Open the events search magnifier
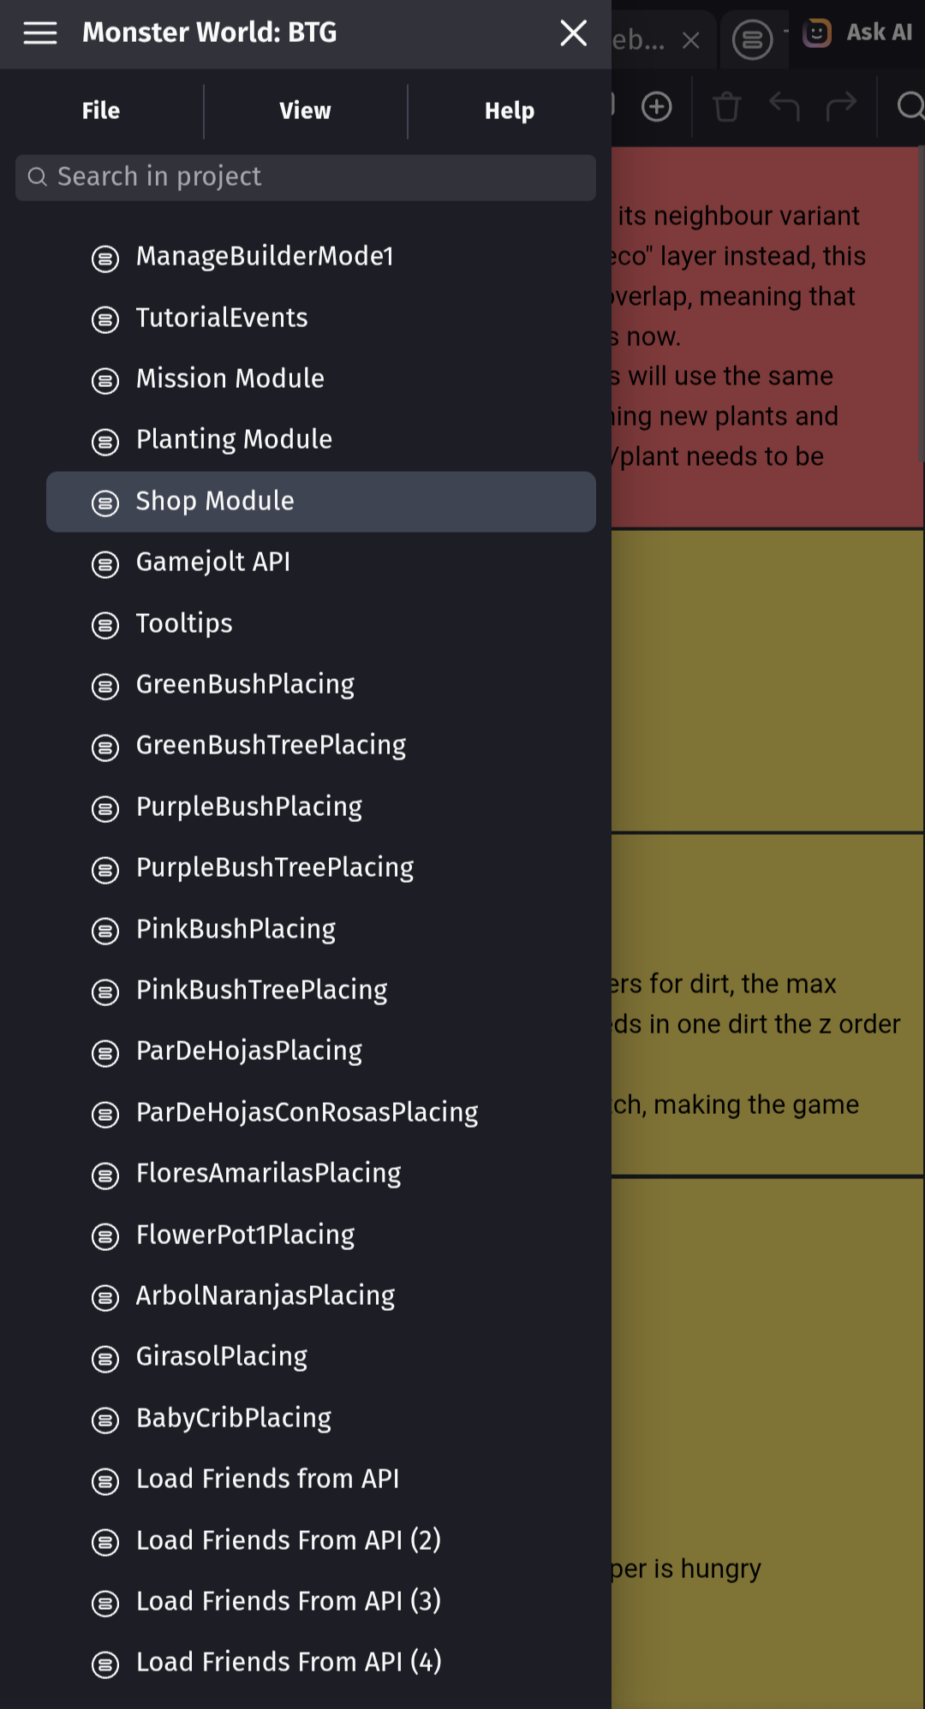This screenshot has height=1709, width=925. click(910, 107)
